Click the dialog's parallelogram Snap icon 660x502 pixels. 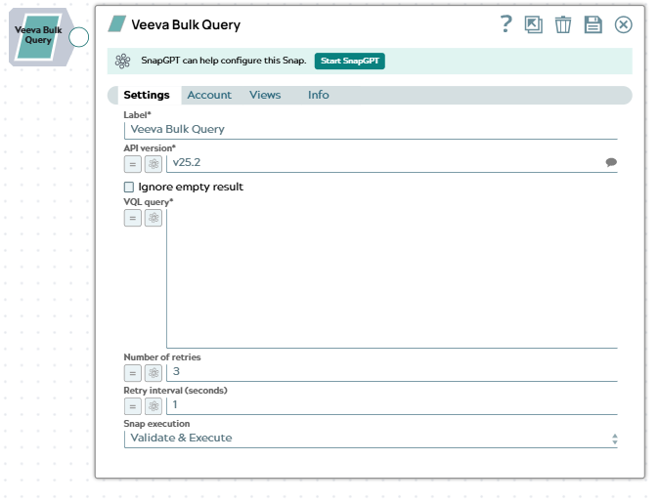coord(117,24)
